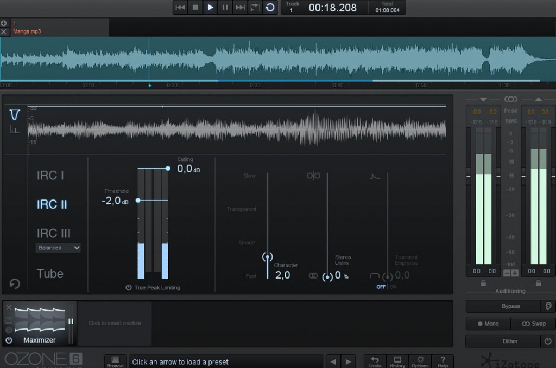Click the unlinked-stereo icon atop the stereo slider
556x368 pixels.
point(313,176)
